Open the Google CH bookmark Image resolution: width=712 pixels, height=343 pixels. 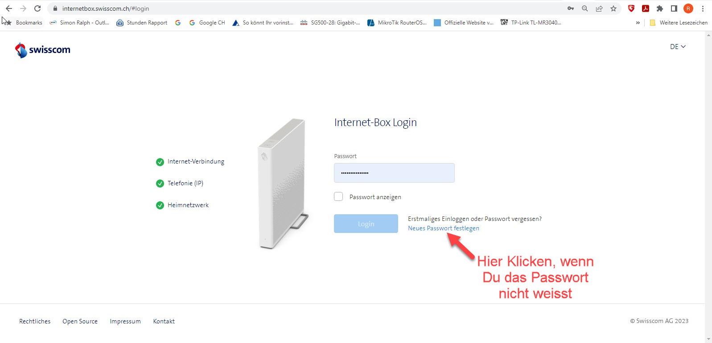click(x=207, y=23)
